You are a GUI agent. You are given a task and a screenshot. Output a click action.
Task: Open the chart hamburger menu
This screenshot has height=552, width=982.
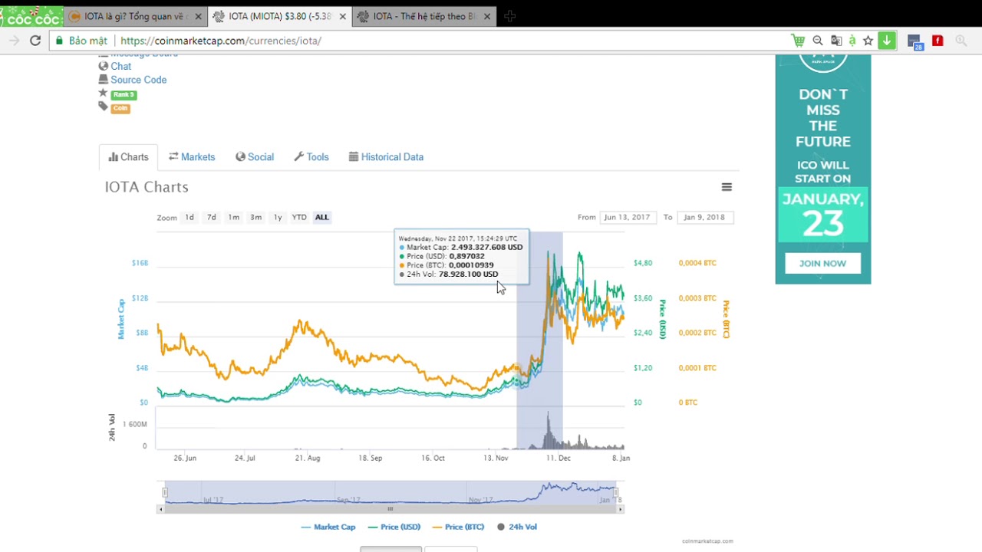pyautogui.click(x=727, y=187)
